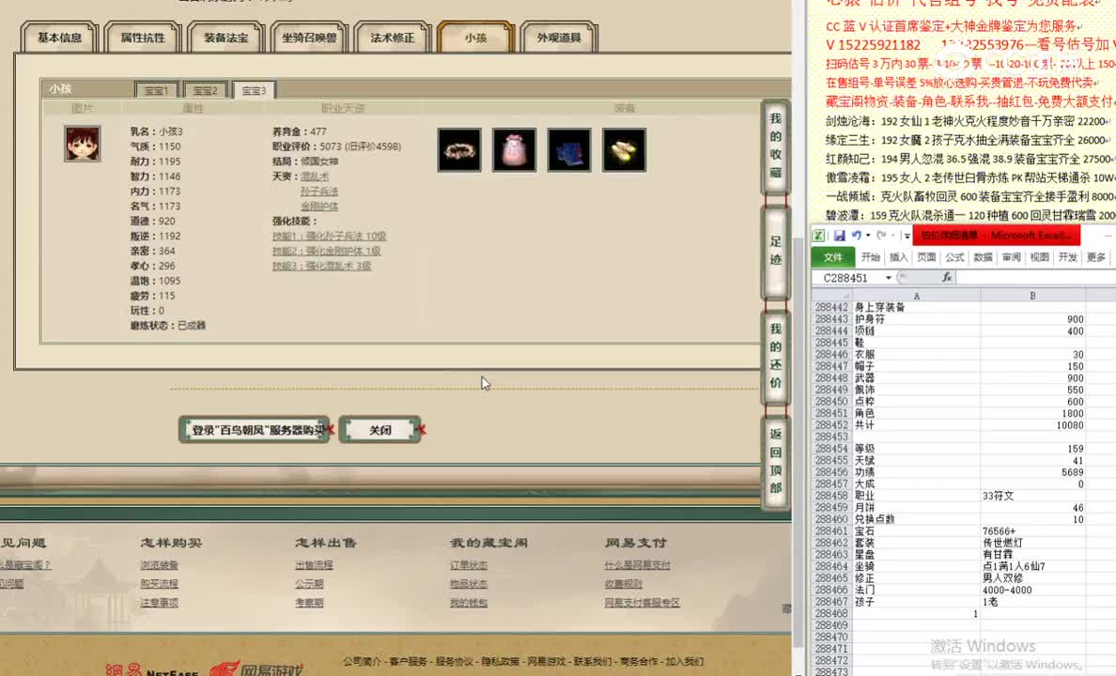Open the Customize Quick Access Toolbar dropdown
Image resolution: width=1116 pixels, height=676 pixels.
coord(907,238)
